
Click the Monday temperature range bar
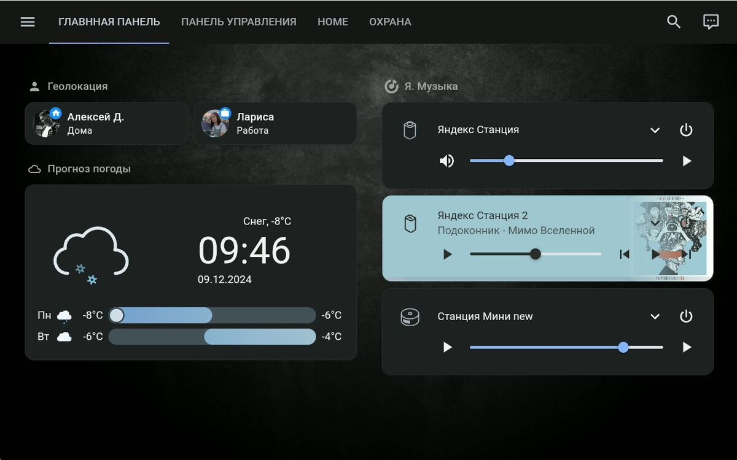[x=212, y=315]
